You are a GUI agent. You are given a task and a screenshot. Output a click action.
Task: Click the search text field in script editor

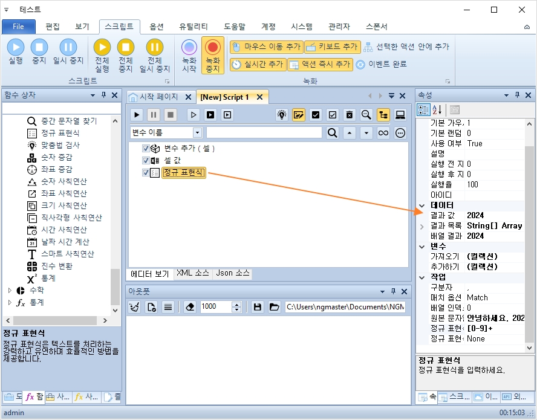click(x=264, y=133)
